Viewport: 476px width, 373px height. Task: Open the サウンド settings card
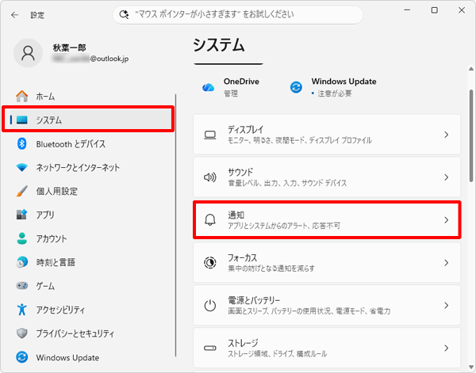[x=327, y=177]
